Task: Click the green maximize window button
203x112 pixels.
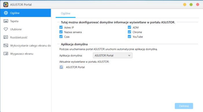Action: [x=191, y=5]
